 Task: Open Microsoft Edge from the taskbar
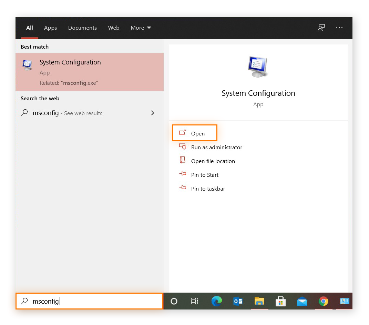(x=216, y=301)
